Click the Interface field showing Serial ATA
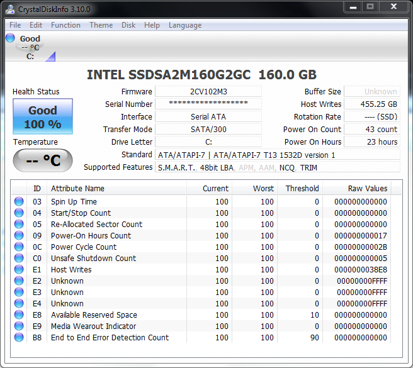The width and height of the screenshot is (413, 368). (x=208, y=116)
